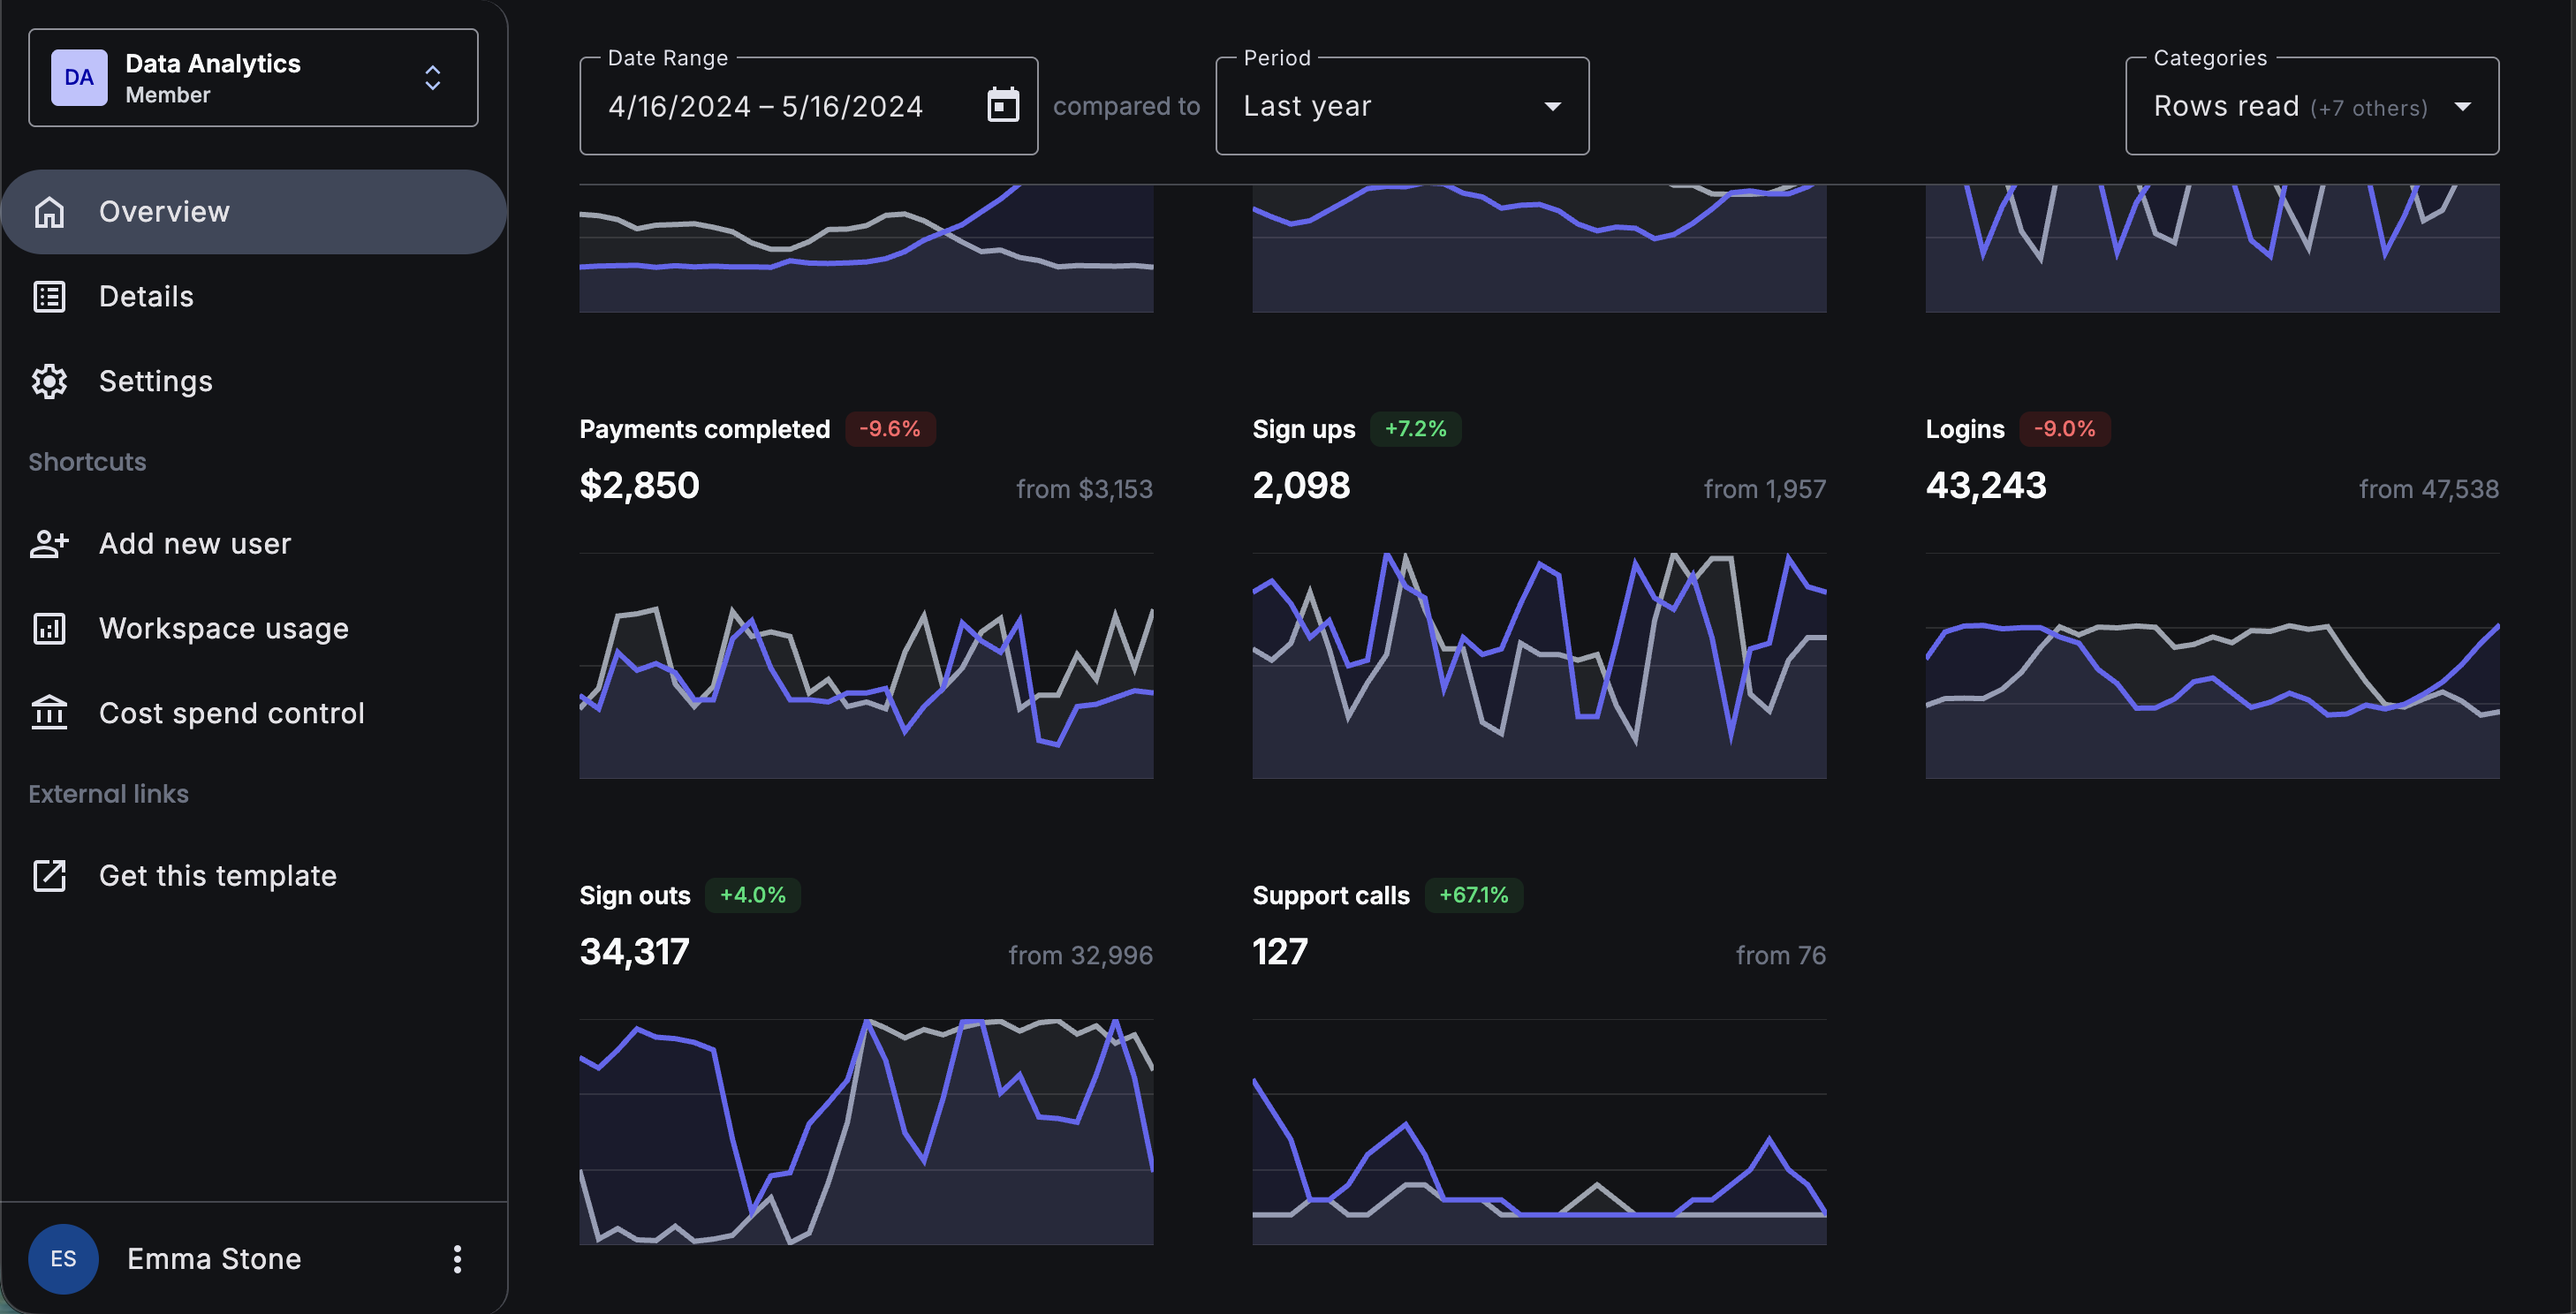Go to the Details menu item
Viewport: 2576px width, 1314px height.
click(x=146, y=297)
